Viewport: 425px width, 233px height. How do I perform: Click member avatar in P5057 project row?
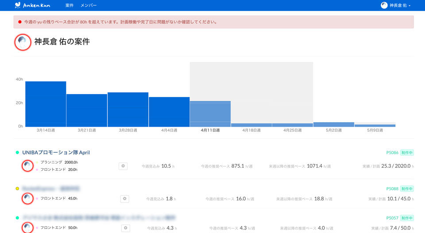click(27, 227)
